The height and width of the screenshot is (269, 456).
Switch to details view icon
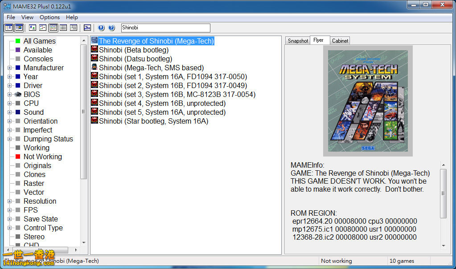coord(64,28)
